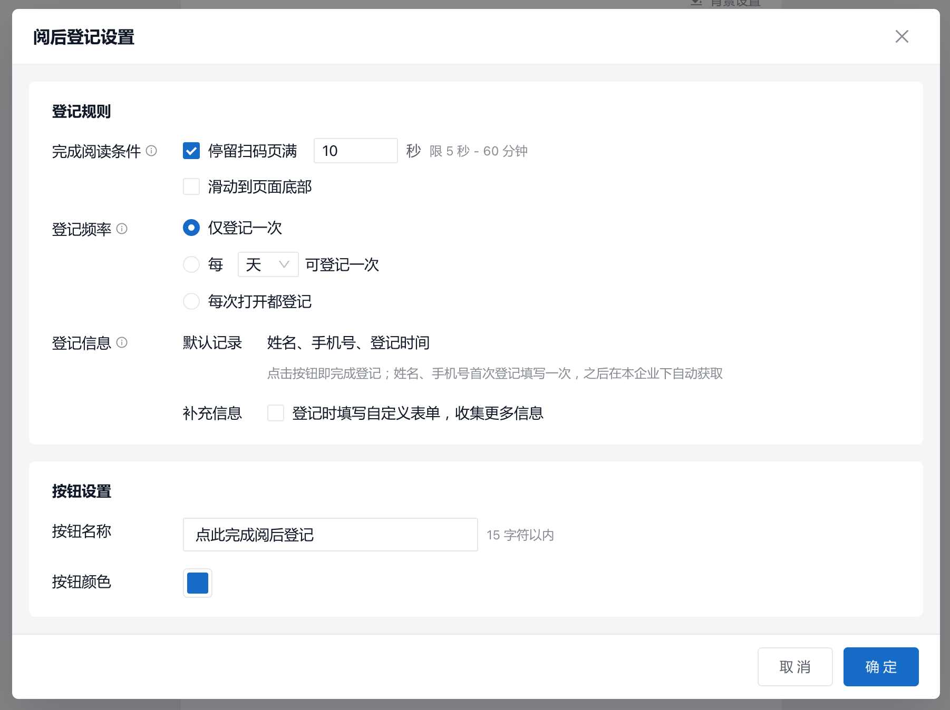Open the 天 frequency unit dropdown
Viewport: 950px width, 710px height.
coord(268,264)
